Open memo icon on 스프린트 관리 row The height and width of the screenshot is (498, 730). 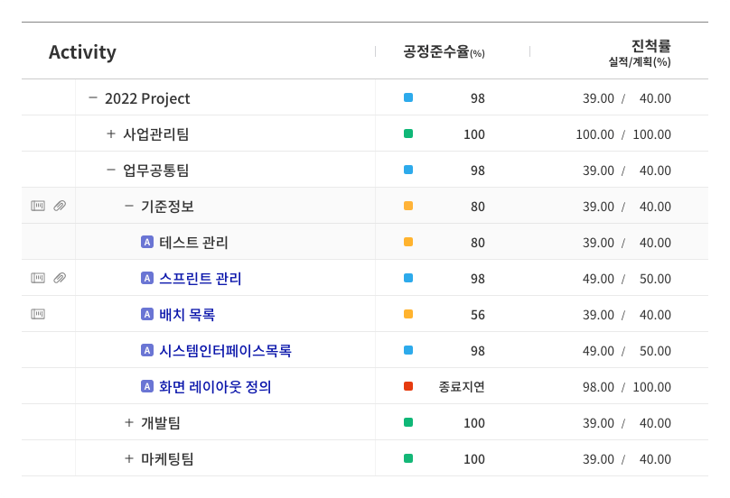point(38,278)
